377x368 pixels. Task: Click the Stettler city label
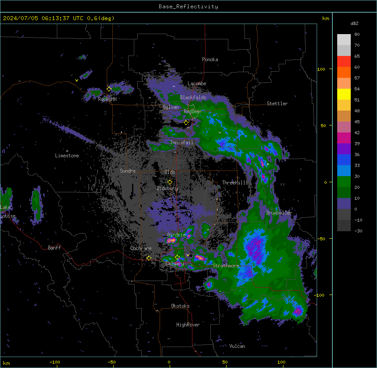[x=277, y=104]
